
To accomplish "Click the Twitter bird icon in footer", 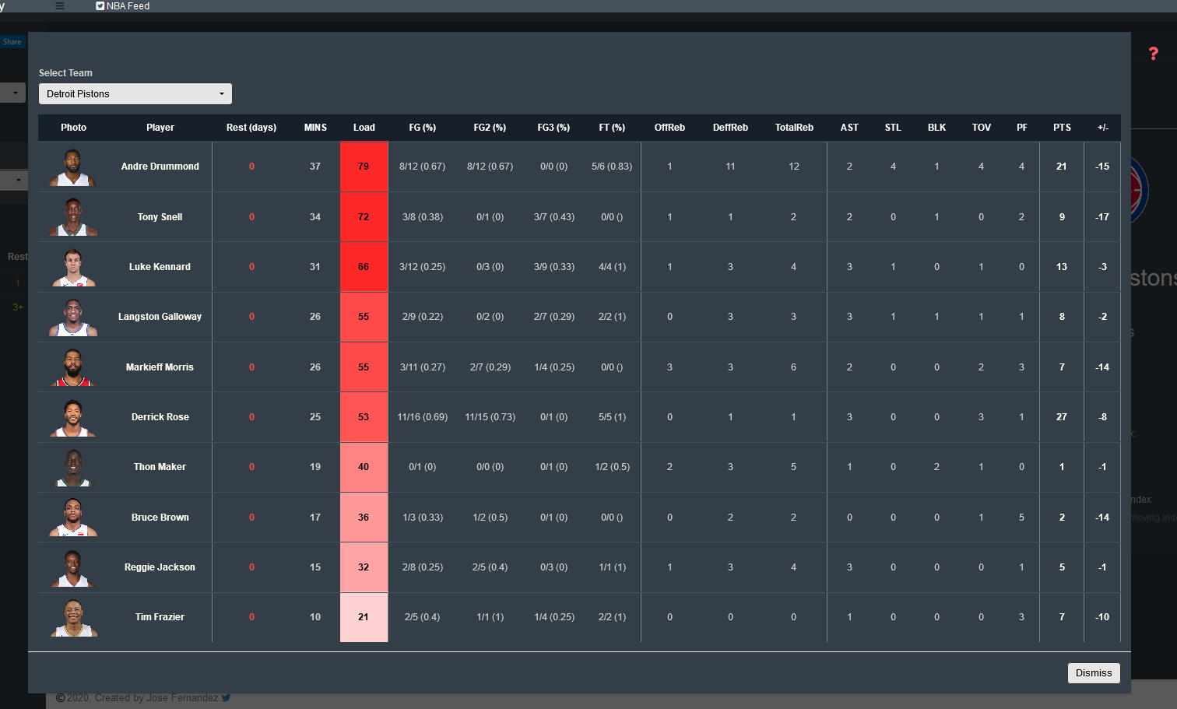I will [226, 697].
